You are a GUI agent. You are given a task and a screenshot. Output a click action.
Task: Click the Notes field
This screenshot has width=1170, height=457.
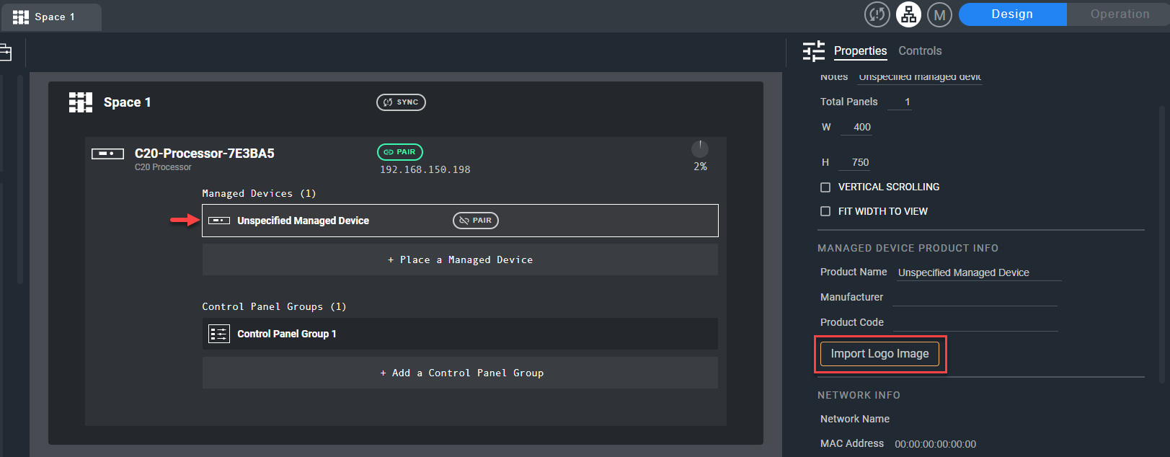[920, 77]
